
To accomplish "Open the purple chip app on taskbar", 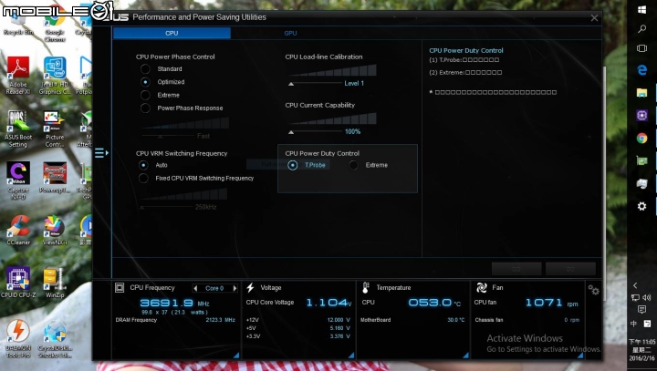I will (x=641, y=115).
